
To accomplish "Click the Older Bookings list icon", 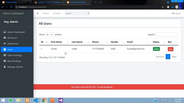I will pos(5,55).
